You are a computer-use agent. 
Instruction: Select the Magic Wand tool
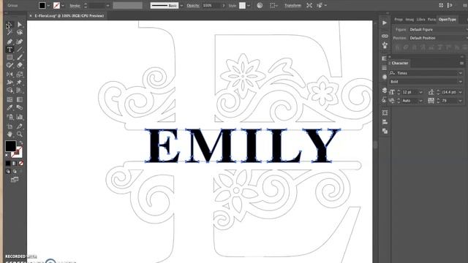(x=10, y=32)
